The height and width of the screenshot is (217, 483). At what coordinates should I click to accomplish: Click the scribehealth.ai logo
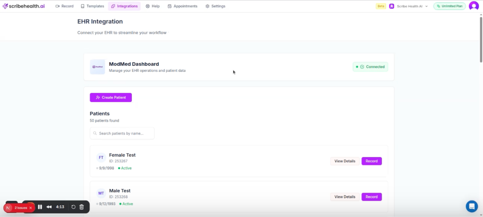click(24, 6)
